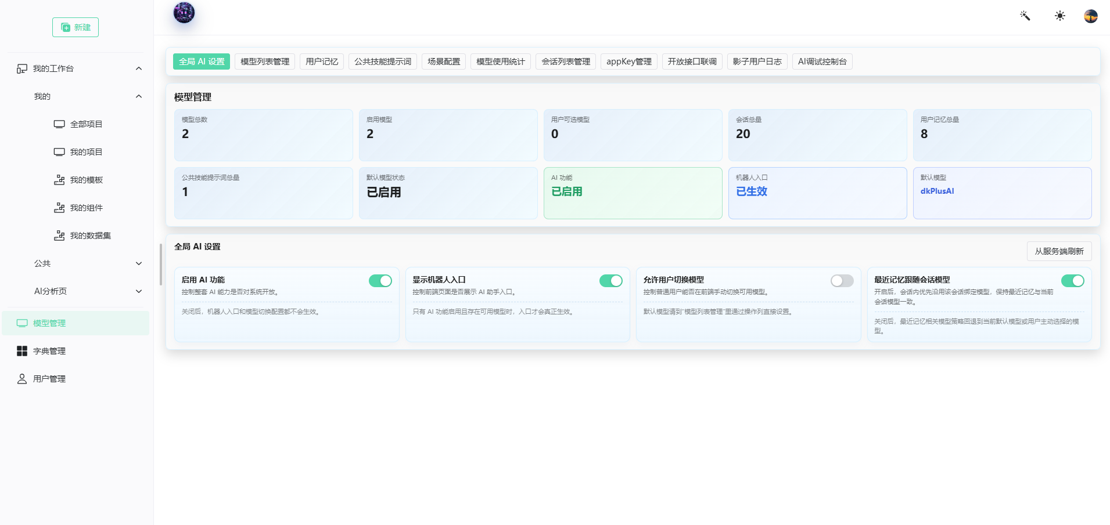Toggle 最近记忆跟随会话模型 switch
This screenshot has width=1110, height=525.
point(1073,281)
